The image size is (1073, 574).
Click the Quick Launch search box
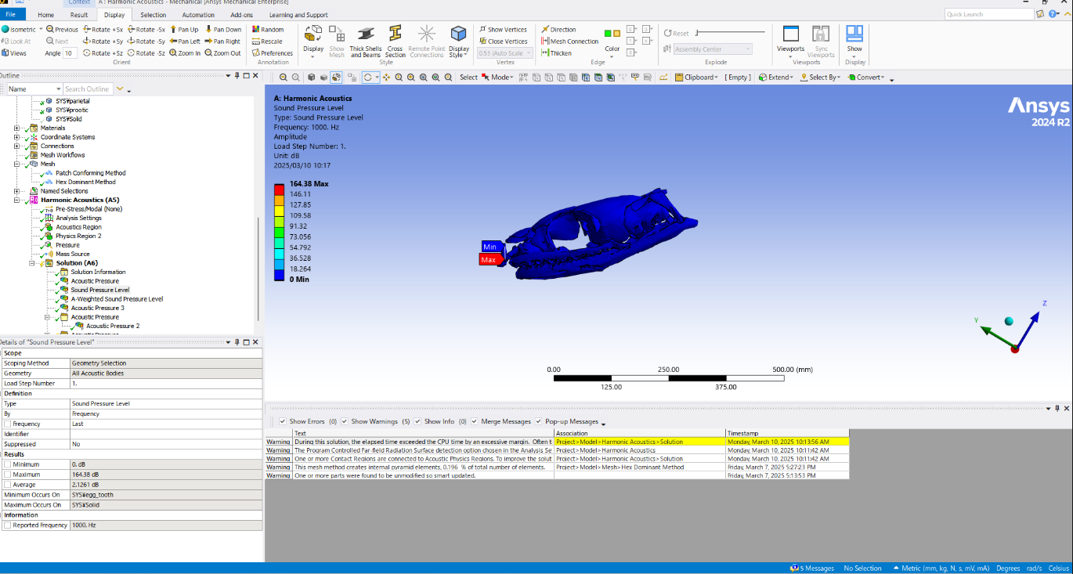[989, 14]
